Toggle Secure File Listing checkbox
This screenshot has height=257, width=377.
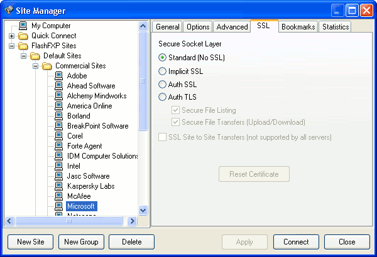click(x=175, y=110)
